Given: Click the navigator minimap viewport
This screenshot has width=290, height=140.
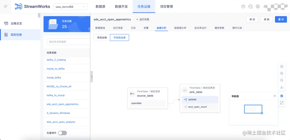Looking at the screenshot, I should (253, 109).
